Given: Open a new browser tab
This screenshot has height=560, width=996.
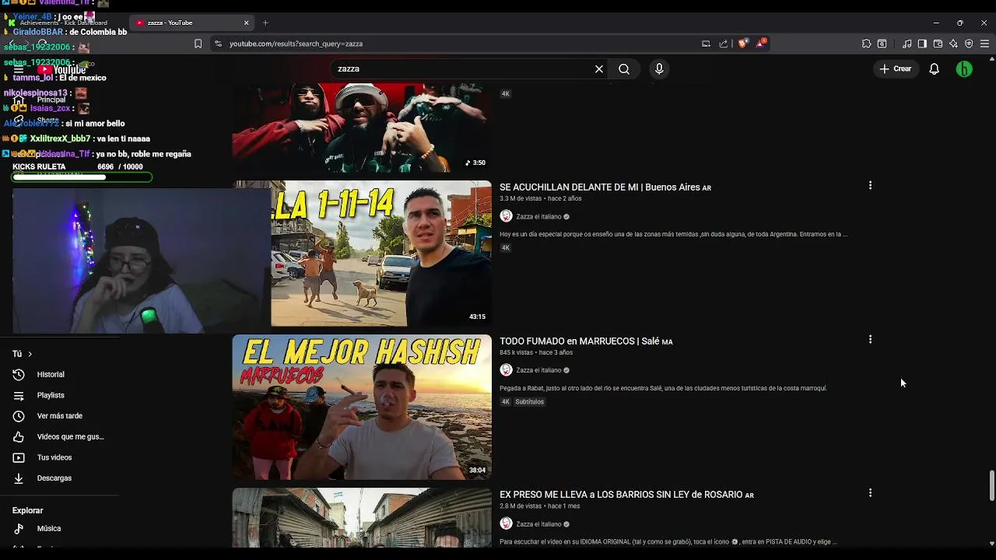Looking at the screenshot, I should [265, 23].
